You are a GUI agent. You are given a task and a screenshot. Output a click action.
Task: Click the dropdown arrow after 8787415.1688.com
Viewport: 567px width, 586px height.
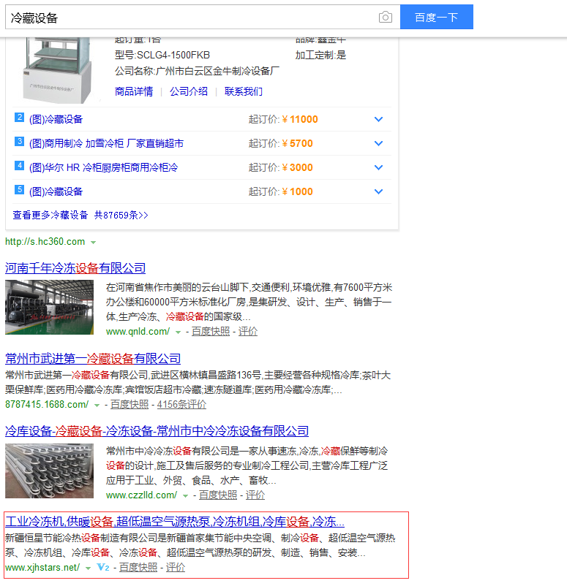[x=97, y=405]
